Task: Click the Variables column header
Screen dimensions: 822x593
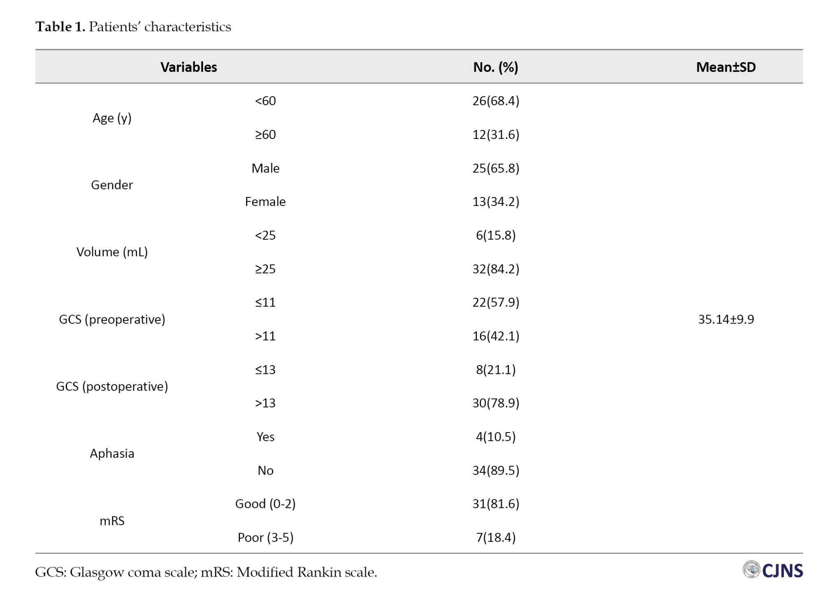Action: click(189, 67)
